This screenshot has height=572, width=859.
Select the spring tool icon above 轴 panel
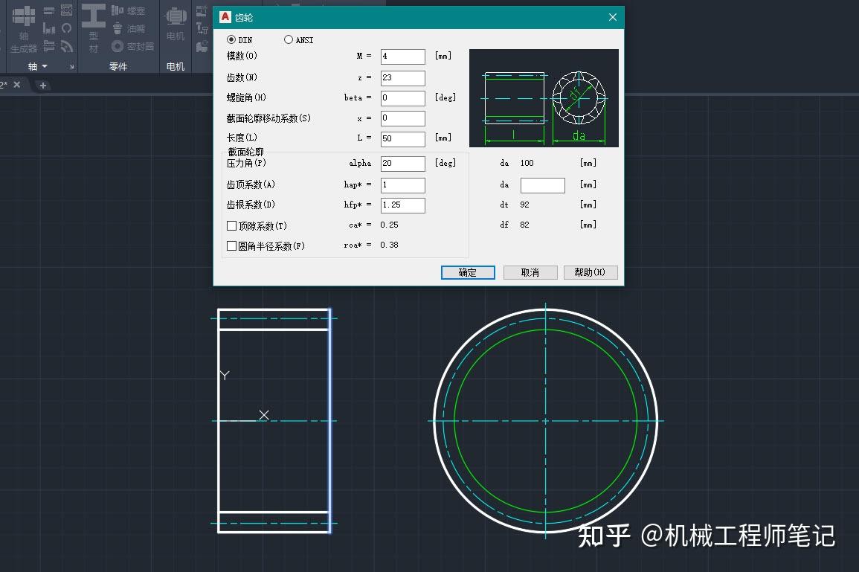[67, 28]
